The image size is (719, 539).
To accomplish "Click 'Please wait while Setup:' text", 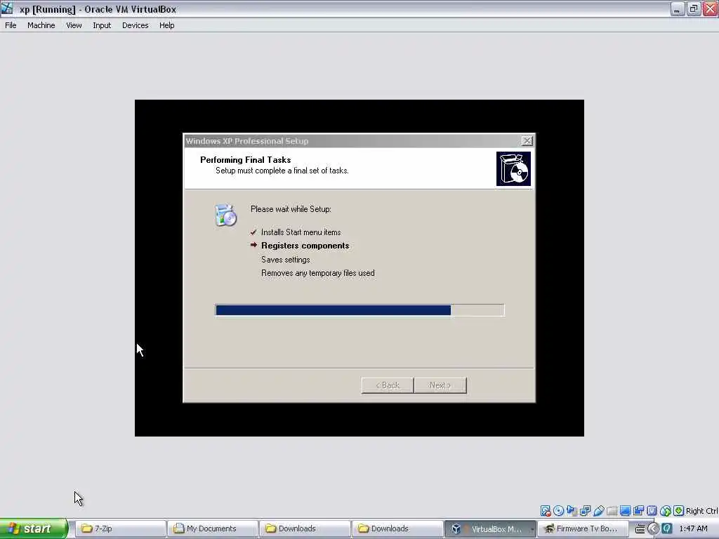I will [x=291, y=209].
